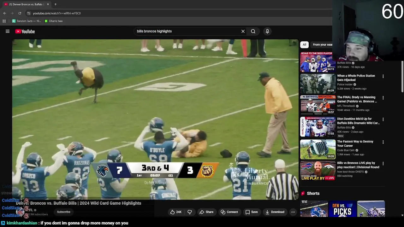Image resolution: width=404 pixels, height=227 pixels.
Task: Click the video player showing 3RD & 4
Action: (155, 119)
